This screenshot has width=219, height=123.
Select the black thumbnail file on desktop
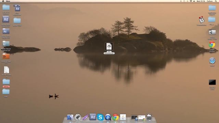click(212, 82)
